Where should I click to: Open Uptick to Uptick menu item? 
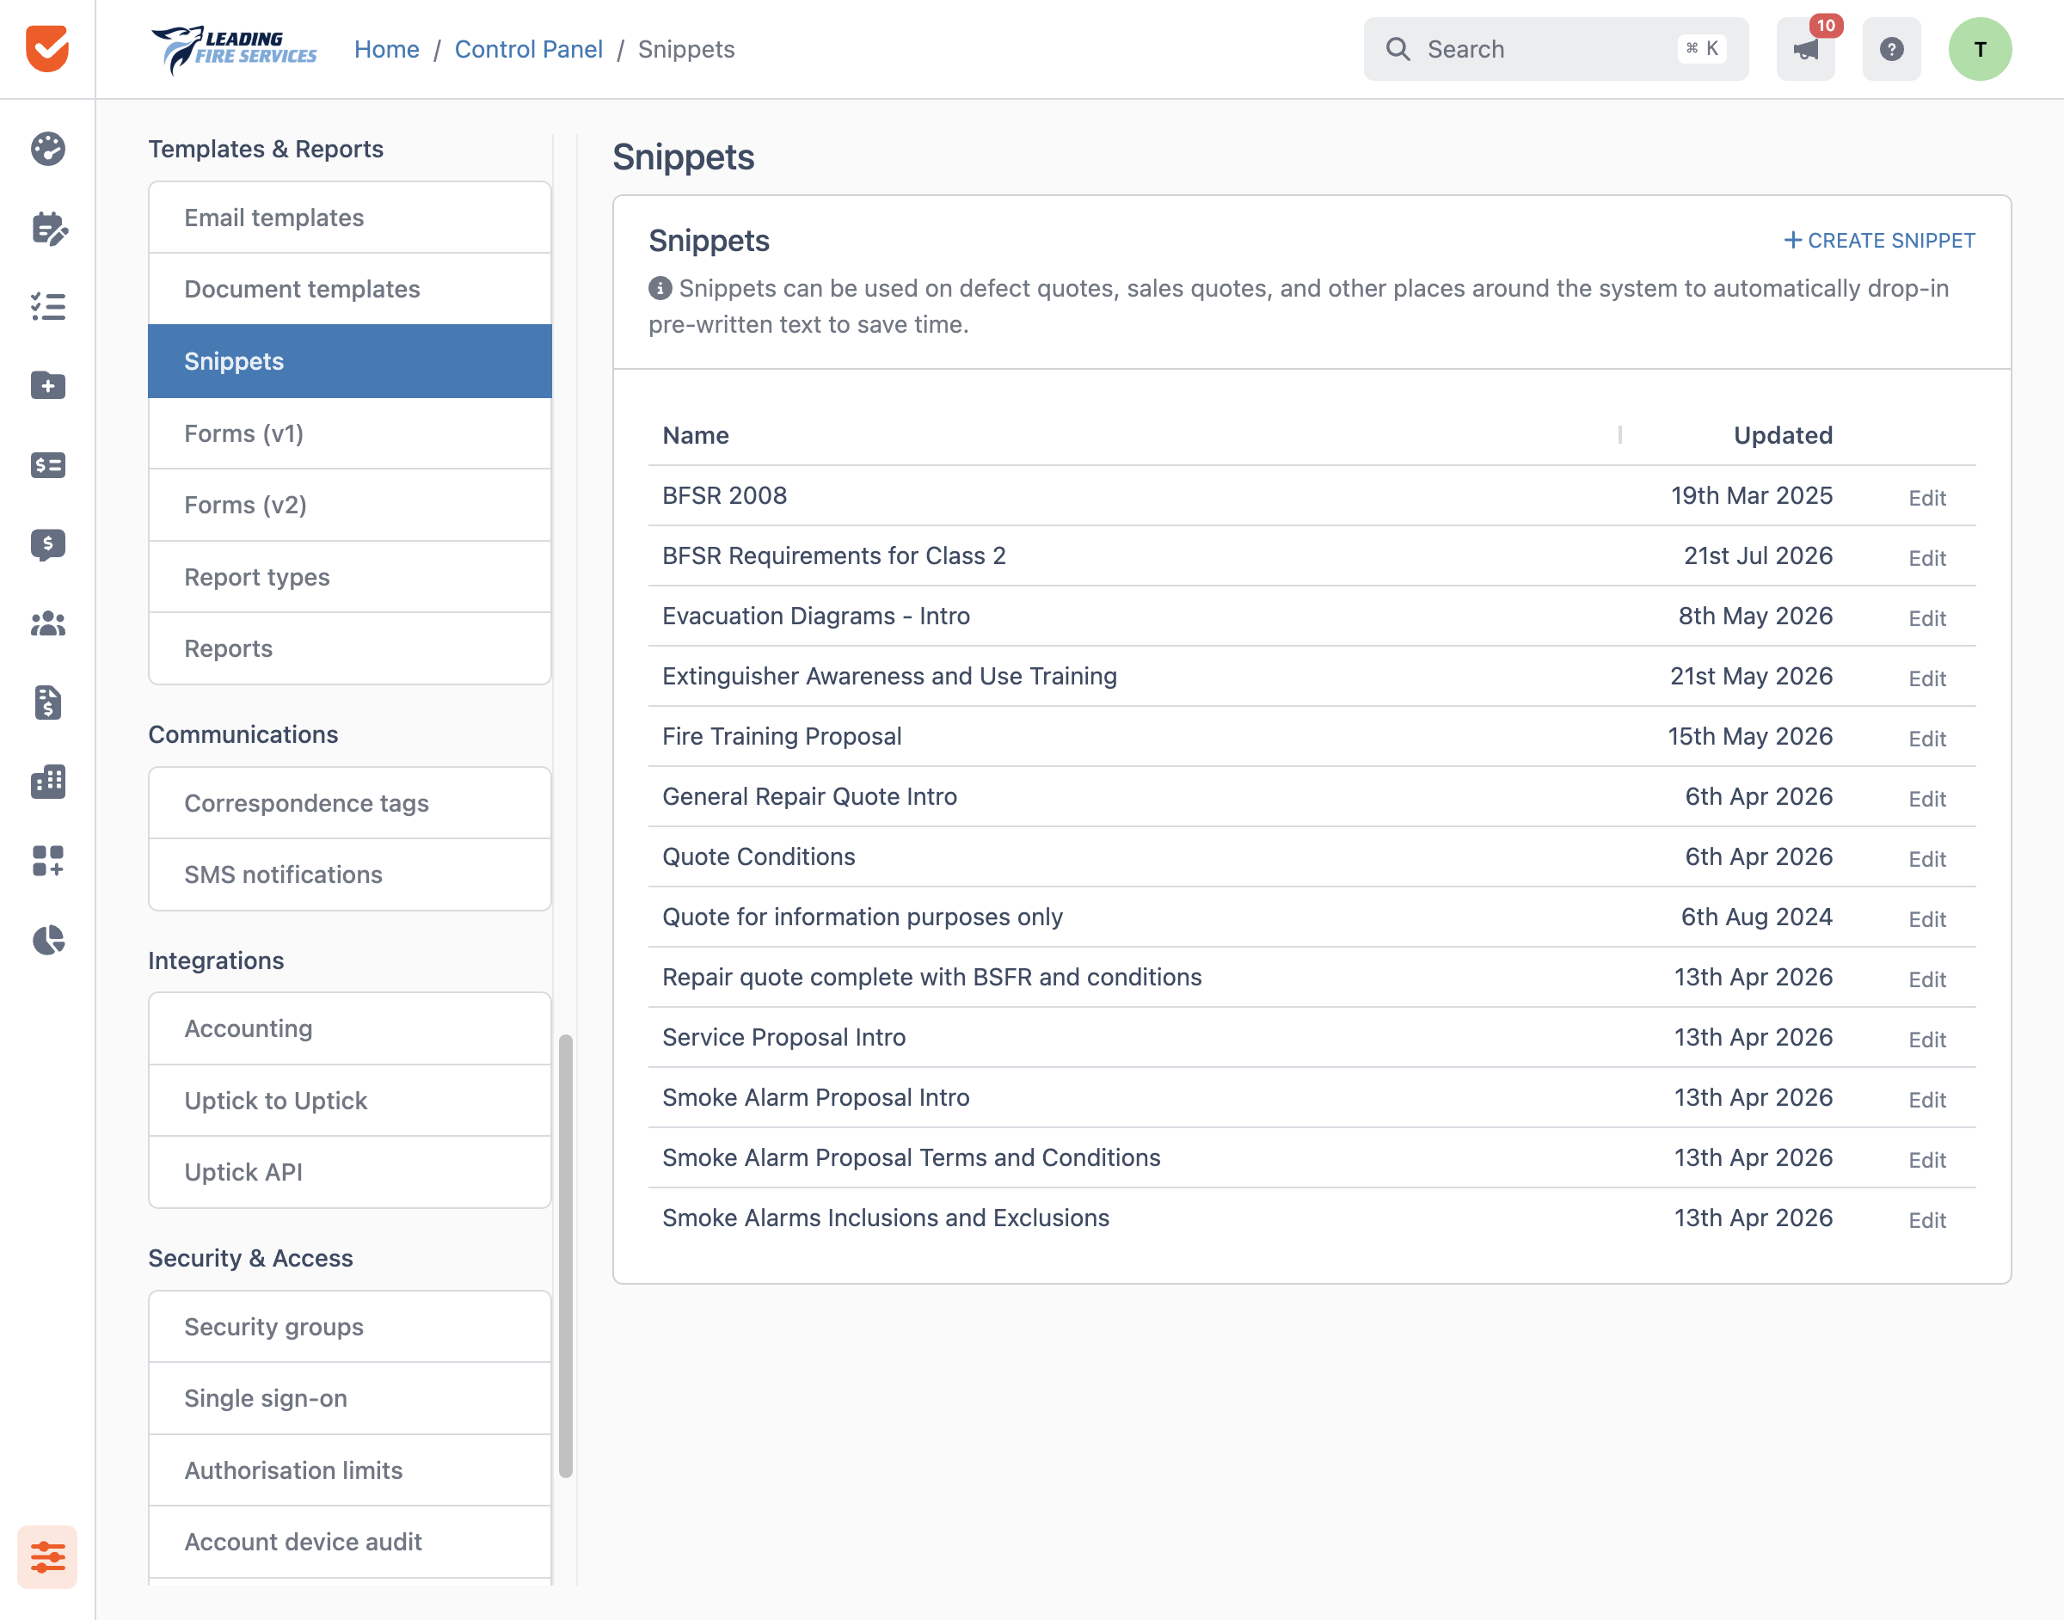pos(350,1101)
